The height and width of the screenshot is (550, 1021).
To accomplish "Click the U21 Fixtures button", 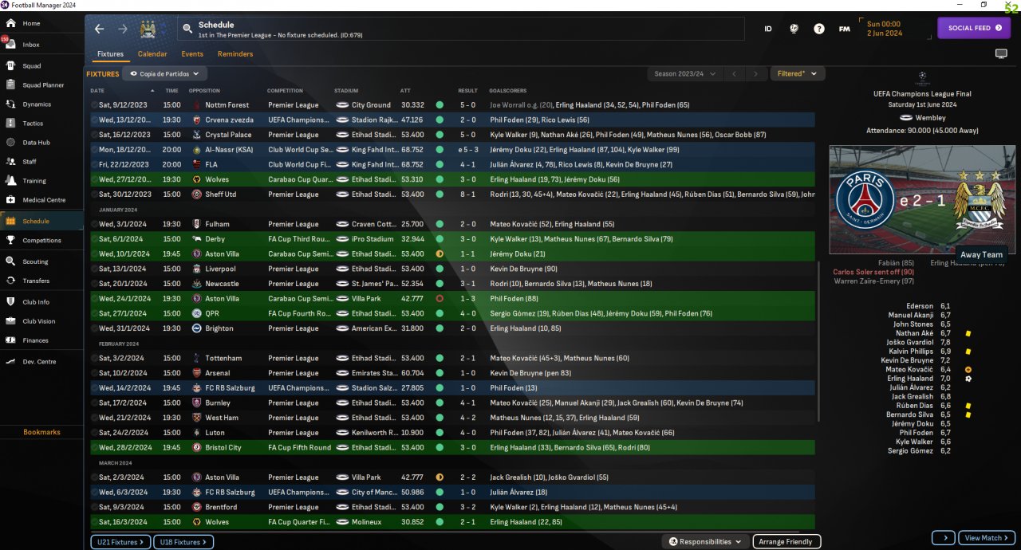I will (x=120, y=542).
